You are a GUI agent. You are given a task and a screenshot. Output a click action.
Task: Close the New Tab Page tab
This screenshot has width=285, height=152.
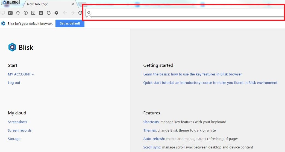tap(72, 4)
